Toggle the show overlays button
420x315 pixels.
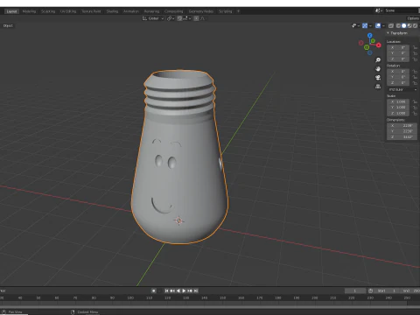(378, 25)
